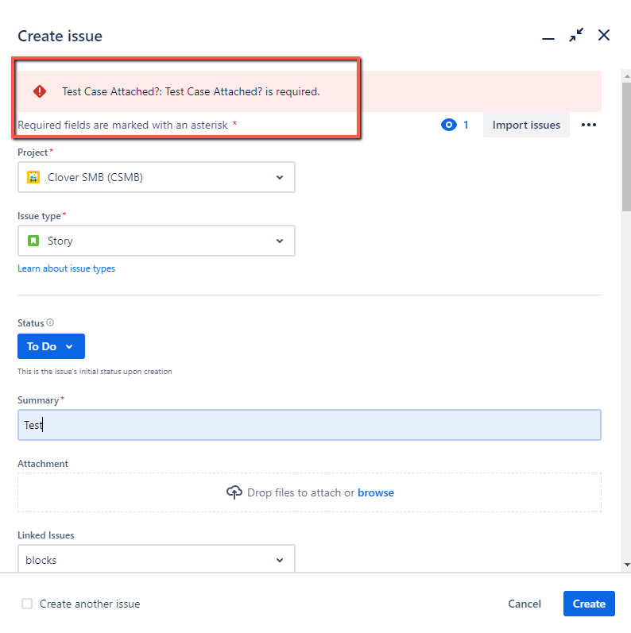Image resolution: width=631 pixels, height=633 pixels.
Task: Open the To Do status dropdown
Action: 51,346
